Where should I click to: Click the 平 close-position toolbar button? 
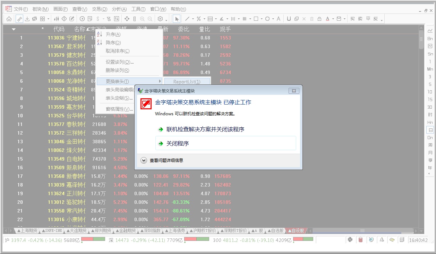(x=368, y=19)
